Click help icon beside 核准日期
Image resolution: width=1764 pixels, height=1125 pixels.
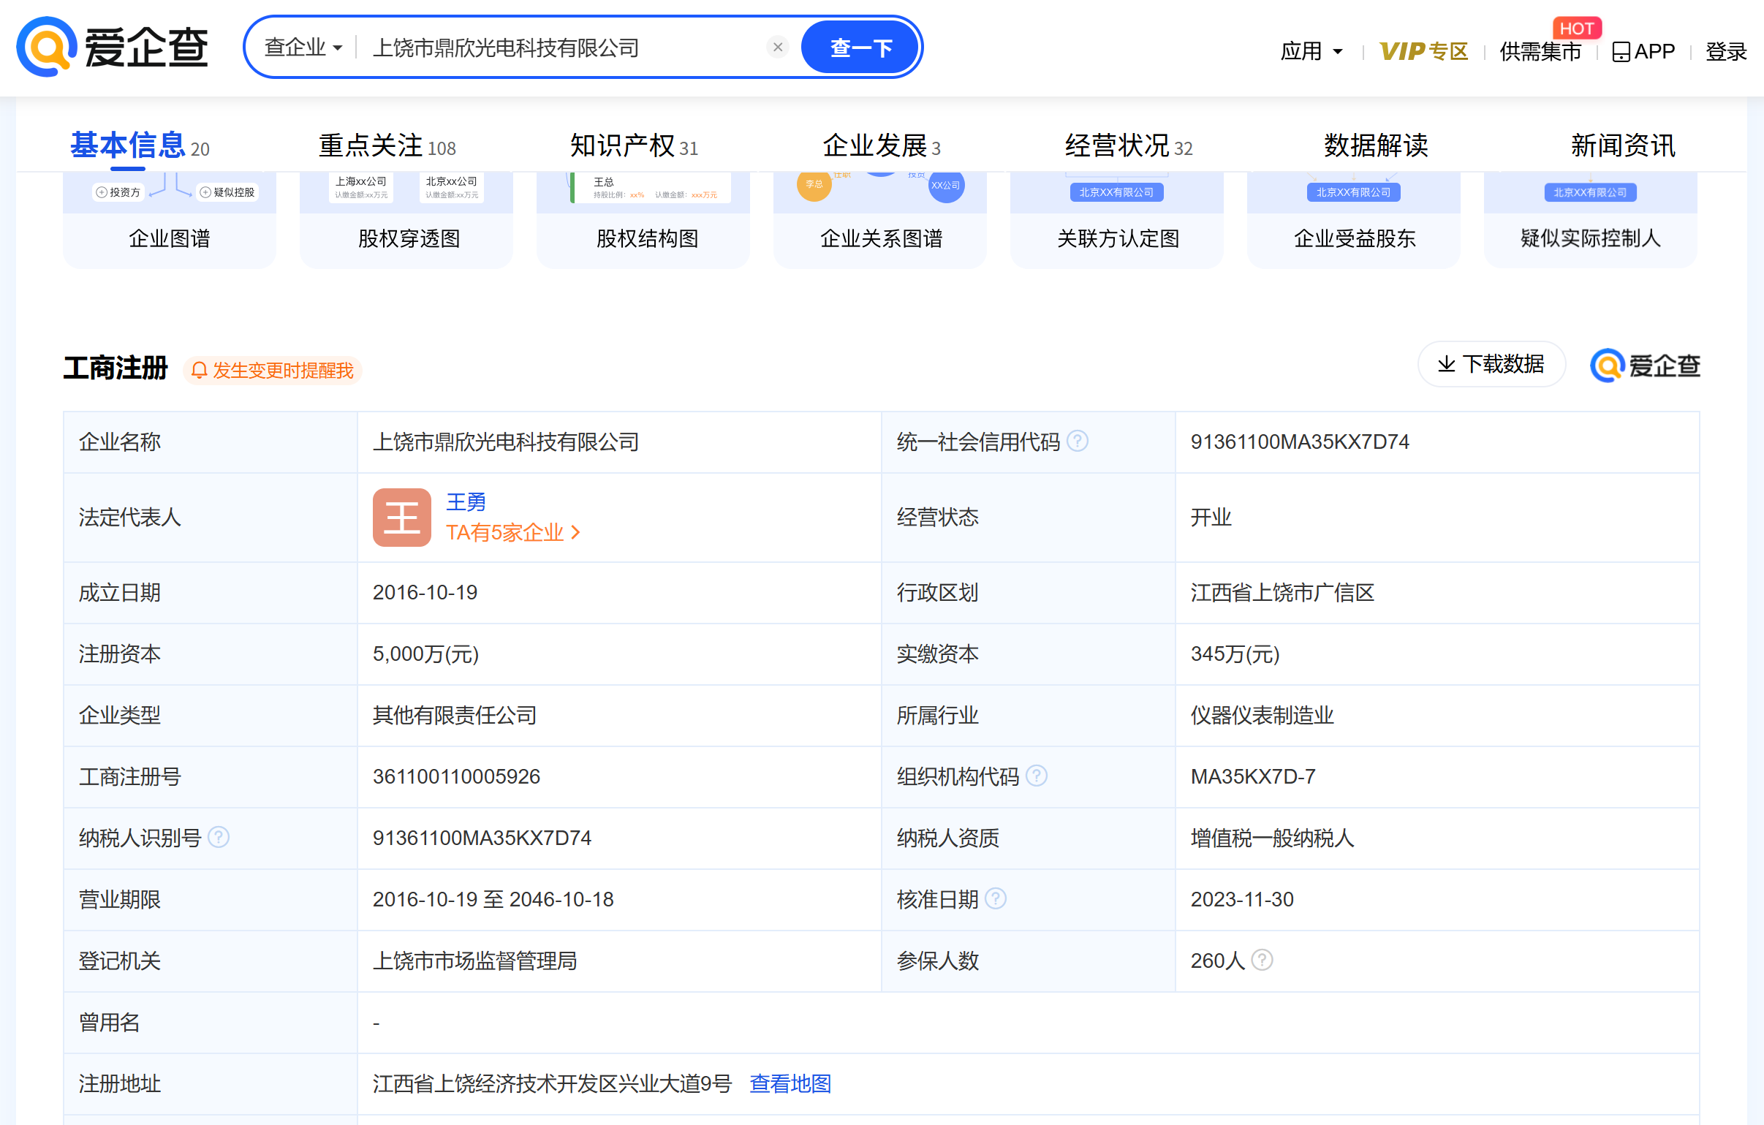coord(995,898)
